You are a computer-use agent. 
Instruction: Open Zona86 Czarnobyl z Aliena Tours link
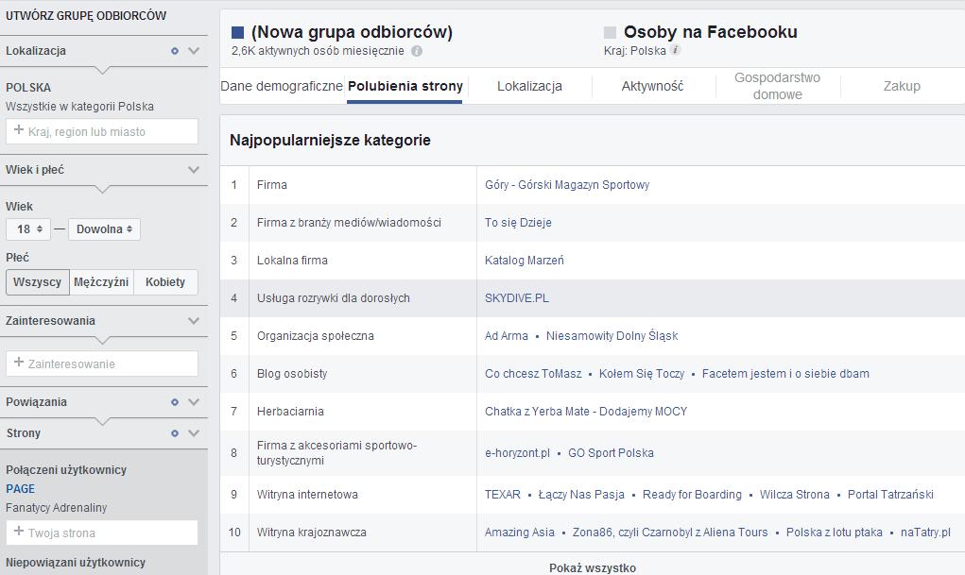(x=670, y=533)
